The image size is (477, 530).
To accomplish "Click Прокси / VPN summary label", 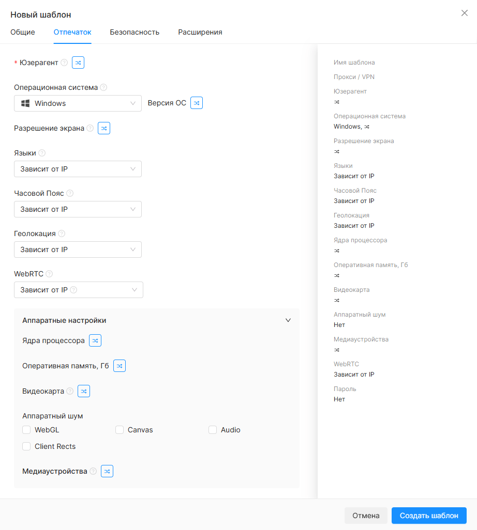I will (x=354, y=77).
